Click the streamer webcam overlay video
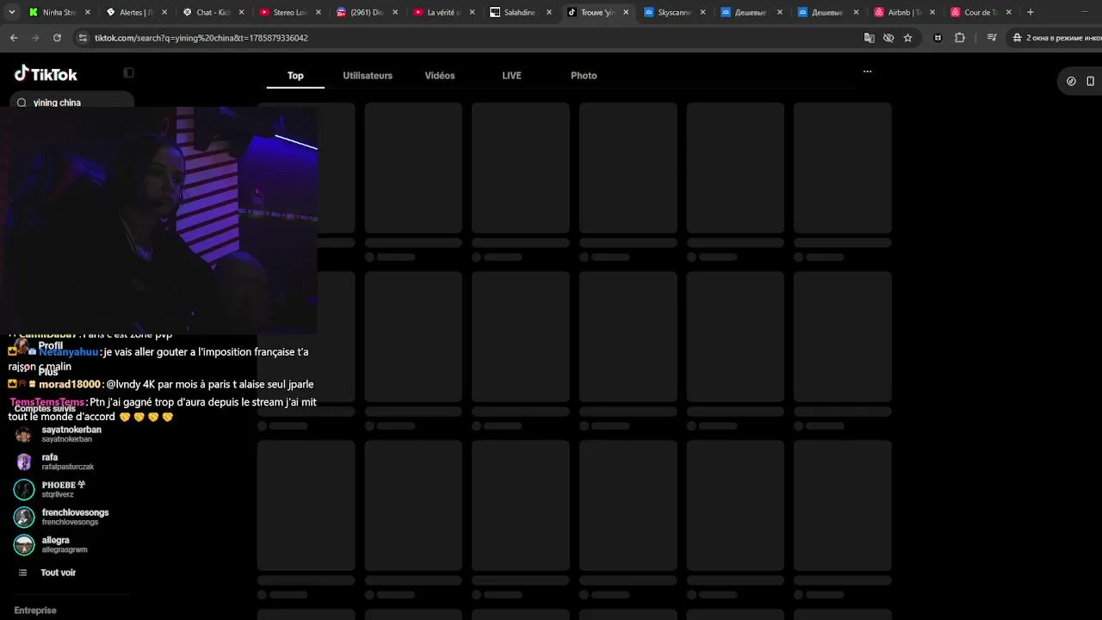The height and width of the screenshot is (620, 1102). pyautogui.click(x=159, y=220)
